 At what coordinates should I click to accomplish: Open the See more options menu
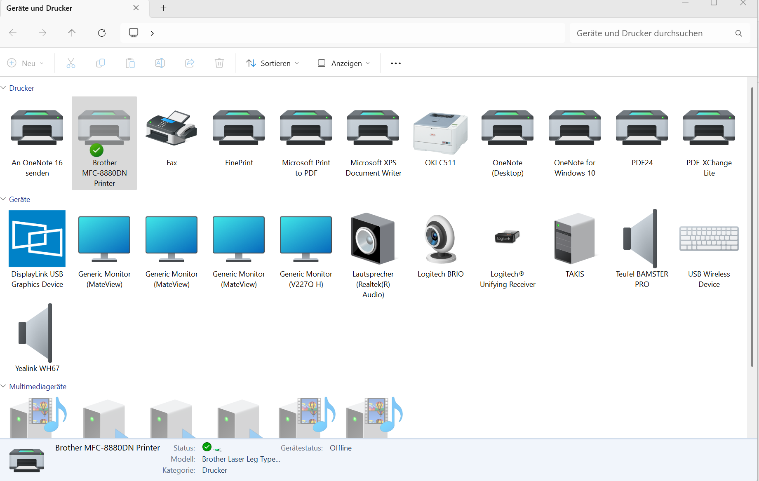click(395, 63)
